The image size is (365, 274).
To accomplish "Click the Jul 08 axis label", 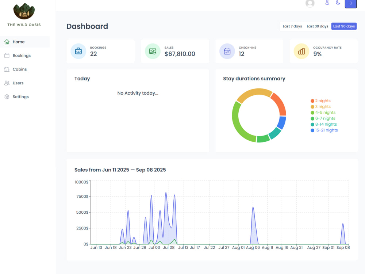I will click(169, 248).
